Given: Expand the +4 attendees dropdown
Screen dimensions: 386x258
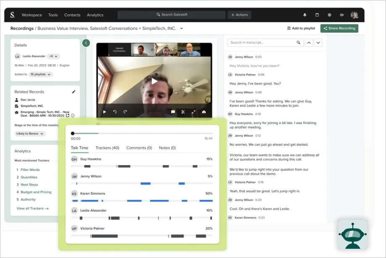Looking at the screenshot, I should click(53, 56).
